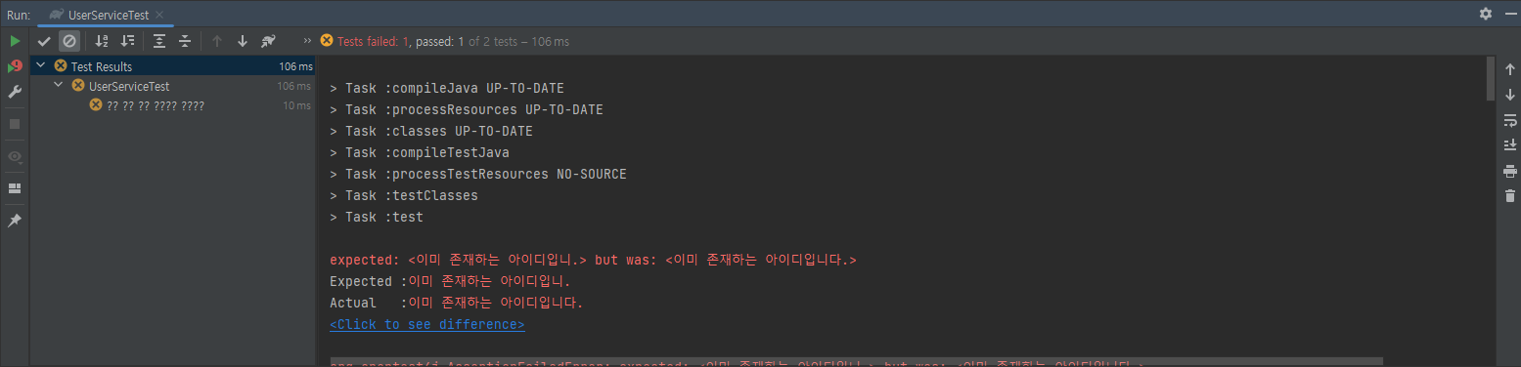Expand all test nodes

pos(159,41)
